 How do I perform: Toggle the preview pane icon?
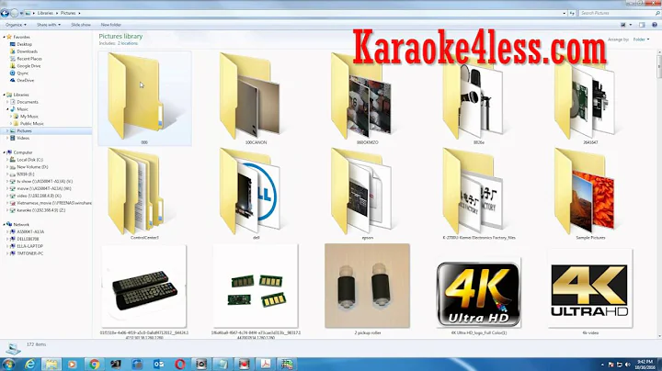pos(642,25)
